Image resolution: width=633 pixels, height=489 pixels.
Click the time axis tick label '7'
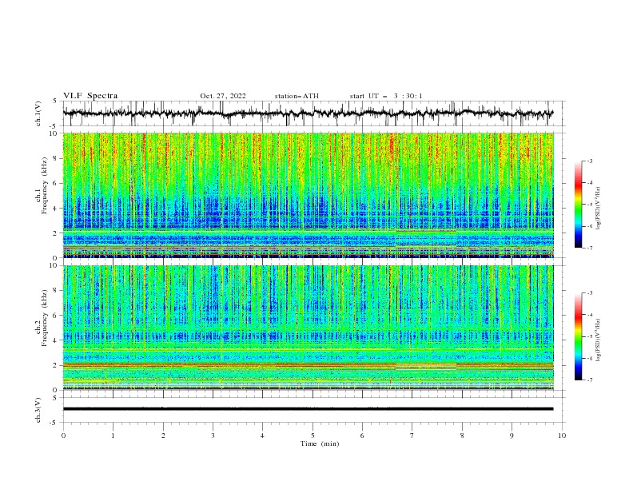[412, 435]
